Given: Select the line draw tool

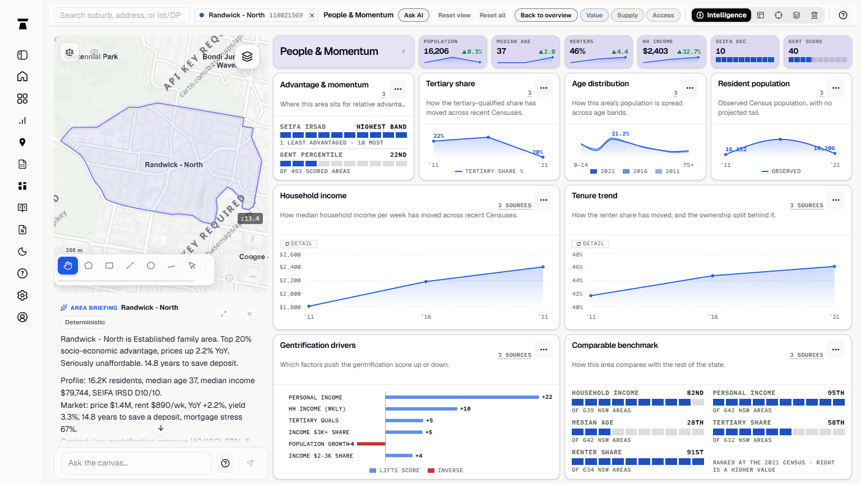Looking at the screenshot, I should pyautogui.click(x=130, y=266).
